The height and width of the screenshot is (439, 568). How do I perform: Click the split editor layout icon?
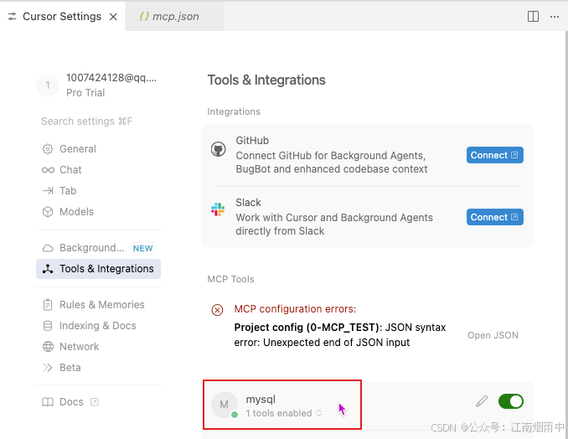click(533, 16)
